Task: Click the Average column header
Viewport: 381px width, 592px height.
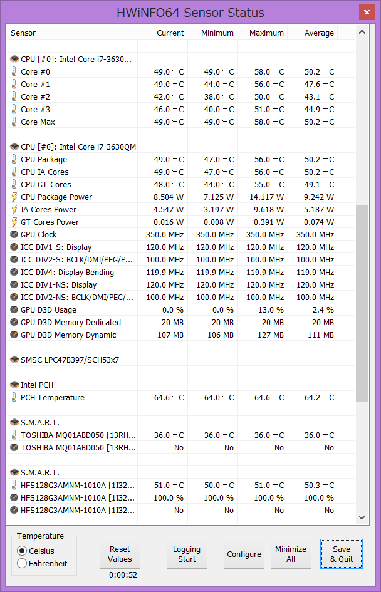Action: (313, 33)
